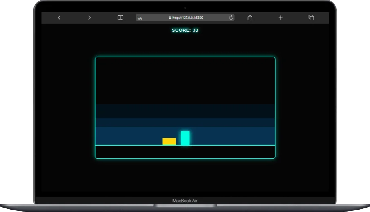The width and height of the screenshot is (370, 212).
Task: Show the tab overview icon
Action: 311,18
